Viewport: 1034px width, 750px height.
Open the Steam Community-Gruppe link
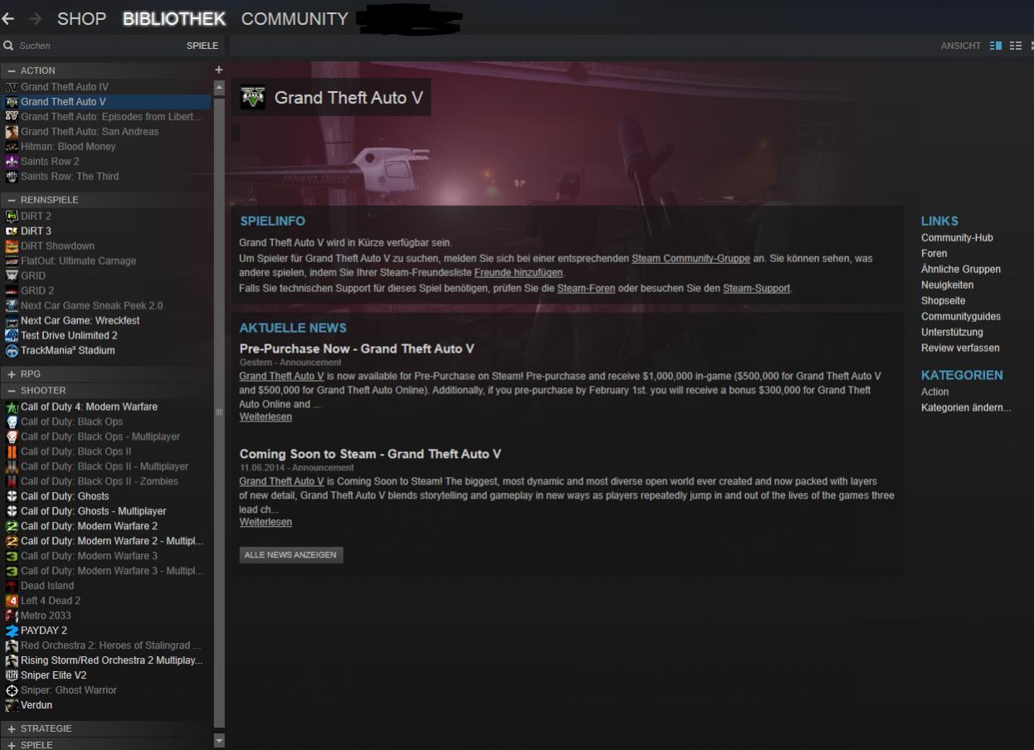click(x=690, y=259)
